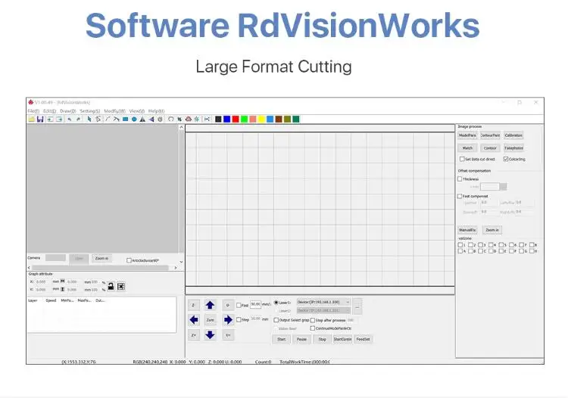This screenshot has width=568, height=398.
Task: Select the rectangle drawing tool
Action: (x=125, y=119)
